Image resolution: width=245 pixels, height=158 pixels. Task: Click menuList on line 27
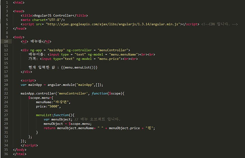click(44, 115)
